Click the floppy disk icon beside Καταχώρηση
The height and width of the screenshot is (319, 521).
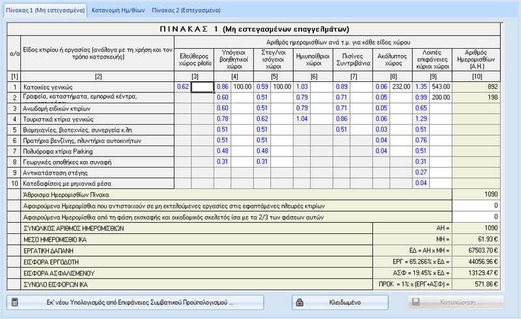click(x=414, y=303)
